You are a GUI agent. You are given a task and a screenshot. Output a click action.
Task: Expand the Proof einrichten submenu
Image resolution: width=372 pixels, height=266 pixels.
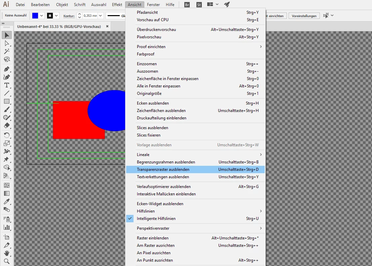(195, 47)
